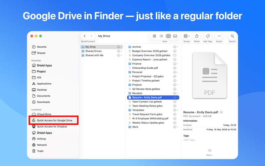Screen dimensions: 265x166
Task: Expand the Receipts folder chevron
Action: (178, 93)
